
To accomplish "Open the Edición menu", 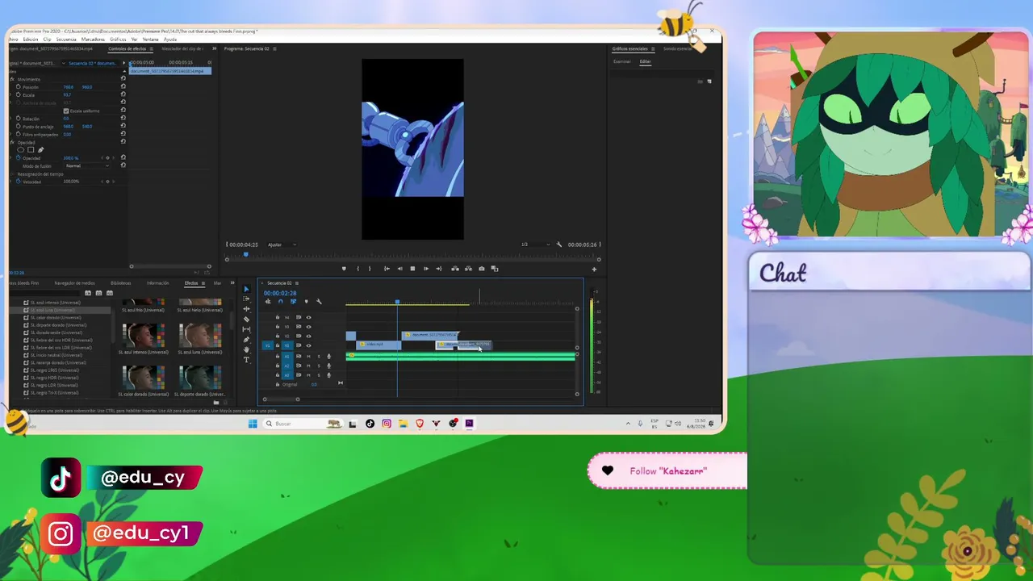I will (x=31, y=39).
